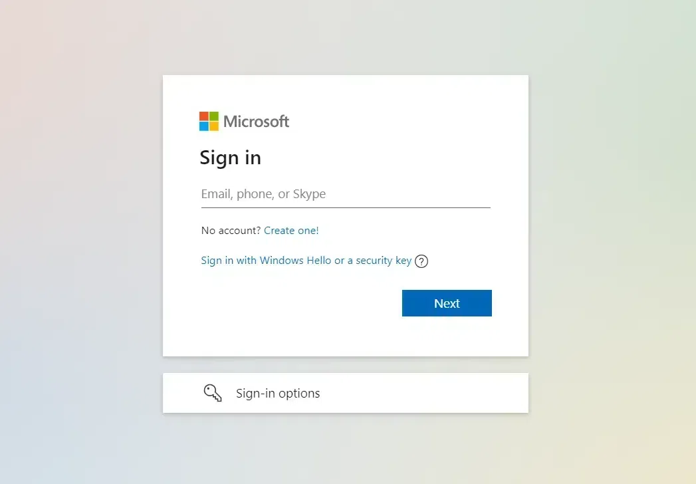Click the Sign in heading
Viewport: 696px width, 484px height.
tap(231, 158)
